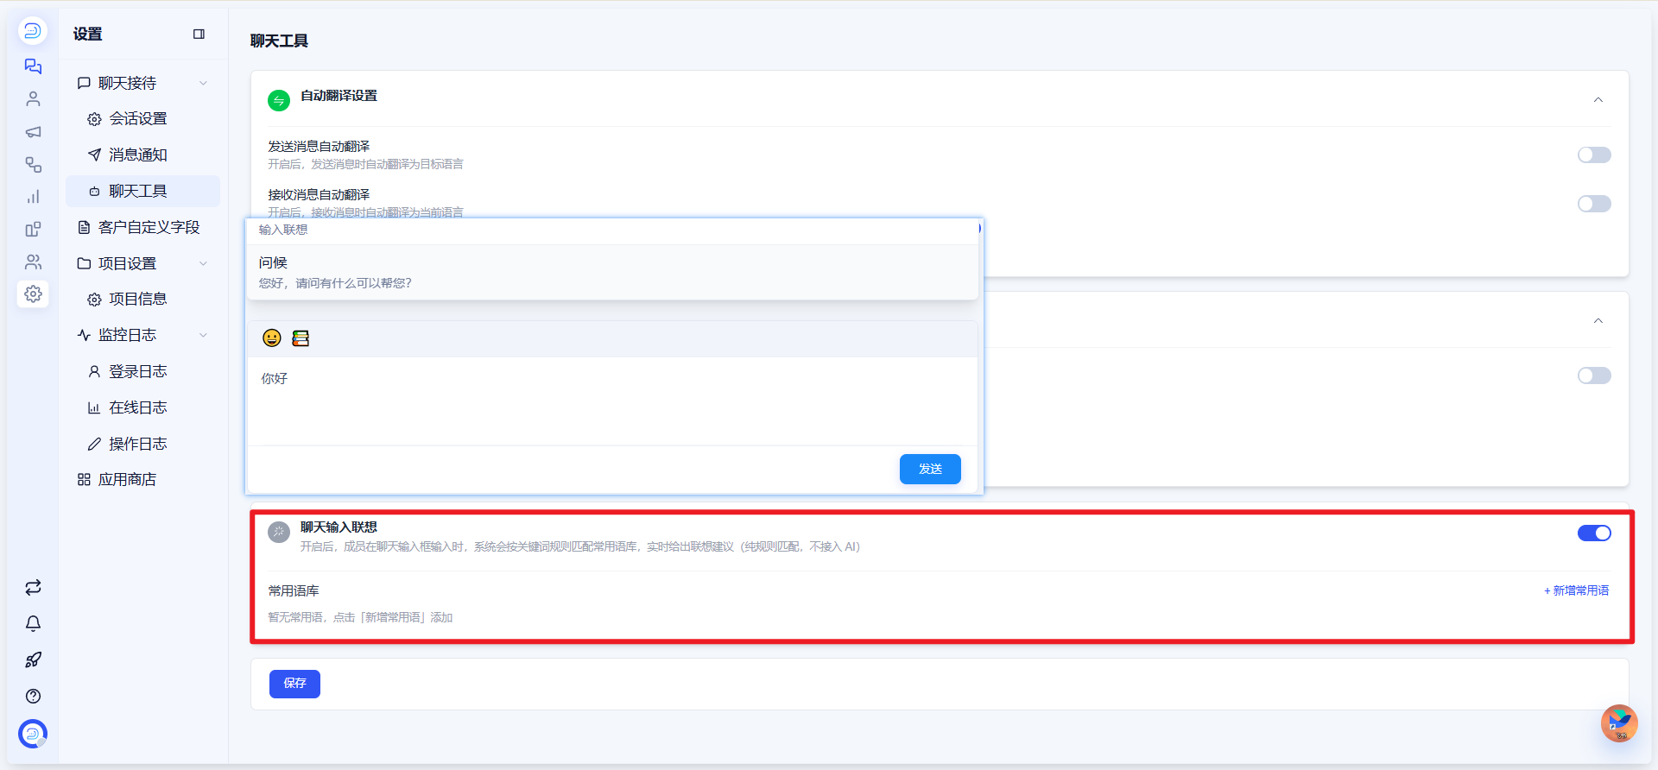Open 消息通知 in settings menu
This screenshot has height=770, width=1658.
pos(142,155)
